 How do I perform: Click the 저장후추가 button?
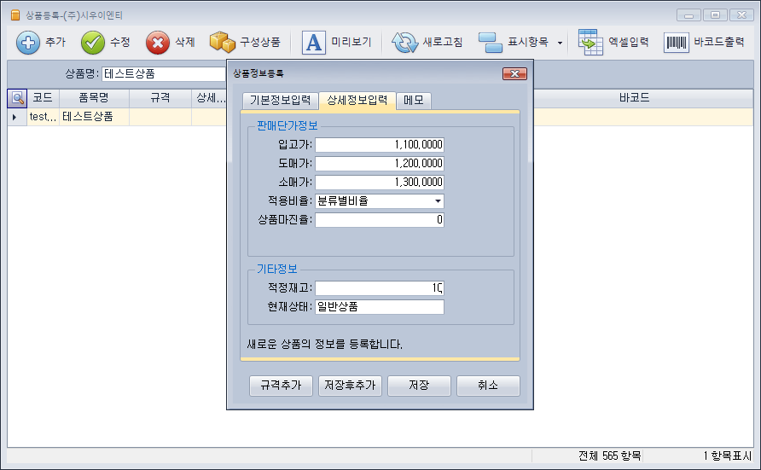(350, 386)
